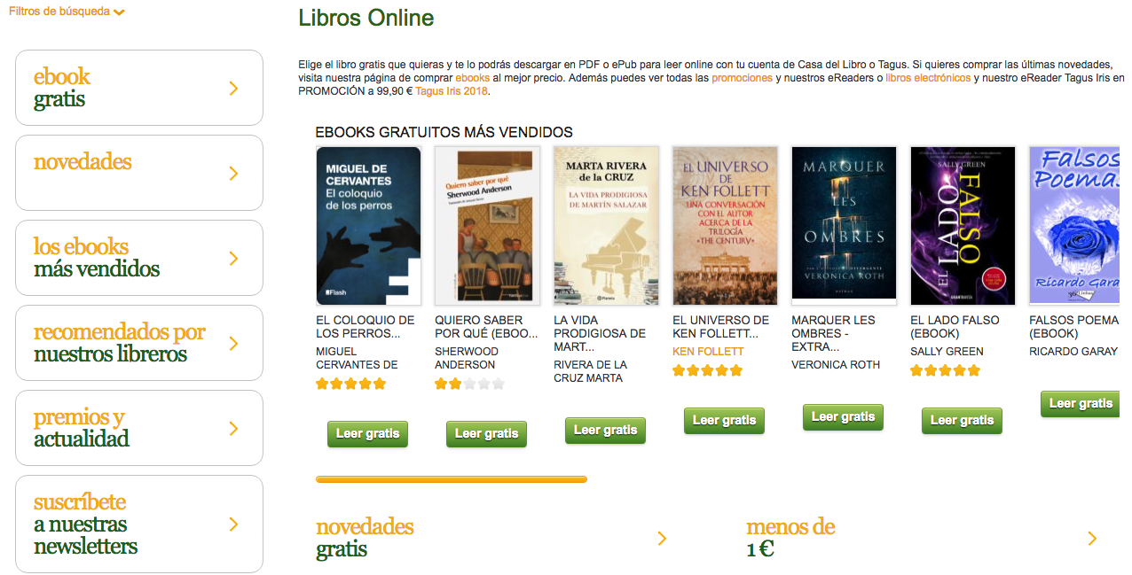Open the promociones link
The width and height of the screenshot is (1132, 575).
pyautogui.click(x=742, y=78)
